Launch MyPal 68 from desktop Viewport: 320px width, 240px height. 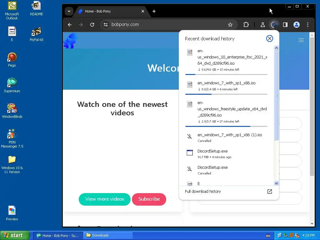tap(36, 34)
